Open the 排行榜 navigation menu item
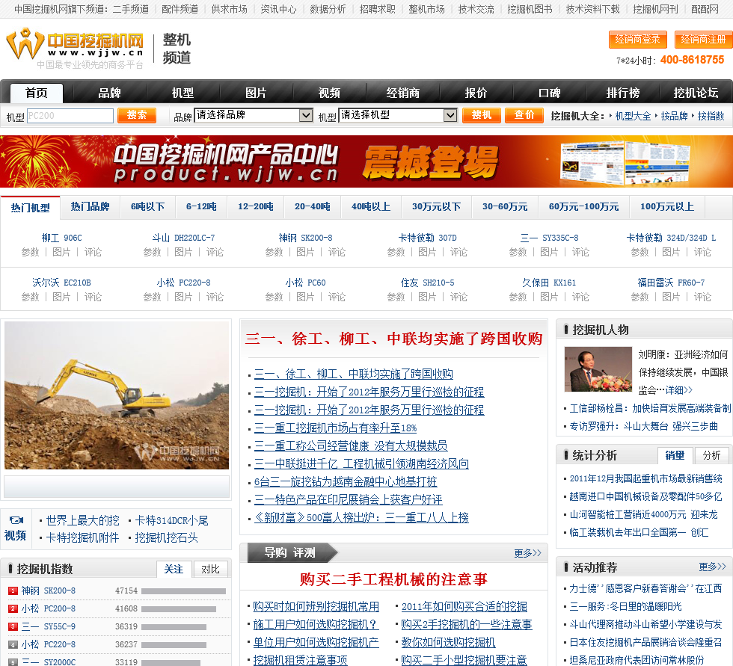This screenshot has width=733, height=666. pos(622,93)
